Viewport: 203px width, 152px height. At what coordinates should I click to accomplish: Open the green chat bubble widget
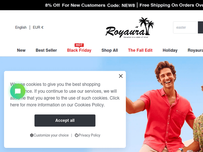tap(18, 91)
